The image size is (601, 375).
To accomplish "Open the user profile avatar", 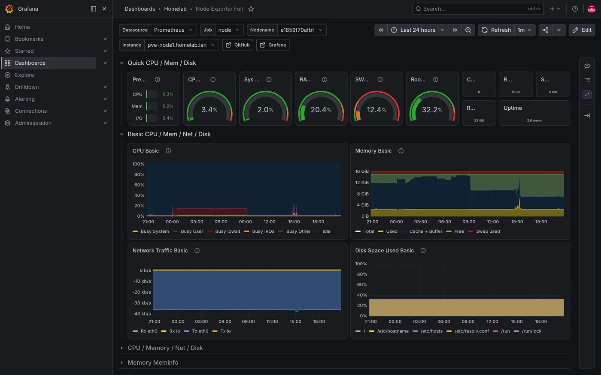I will [x=592, y=9].
